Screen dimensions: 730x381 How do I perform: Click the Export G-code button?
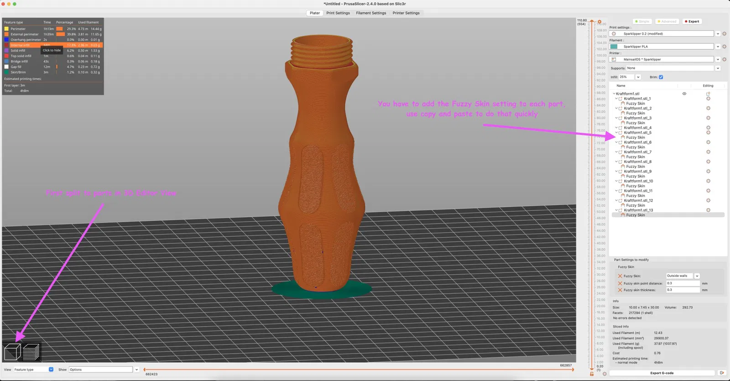click(662, 373)
